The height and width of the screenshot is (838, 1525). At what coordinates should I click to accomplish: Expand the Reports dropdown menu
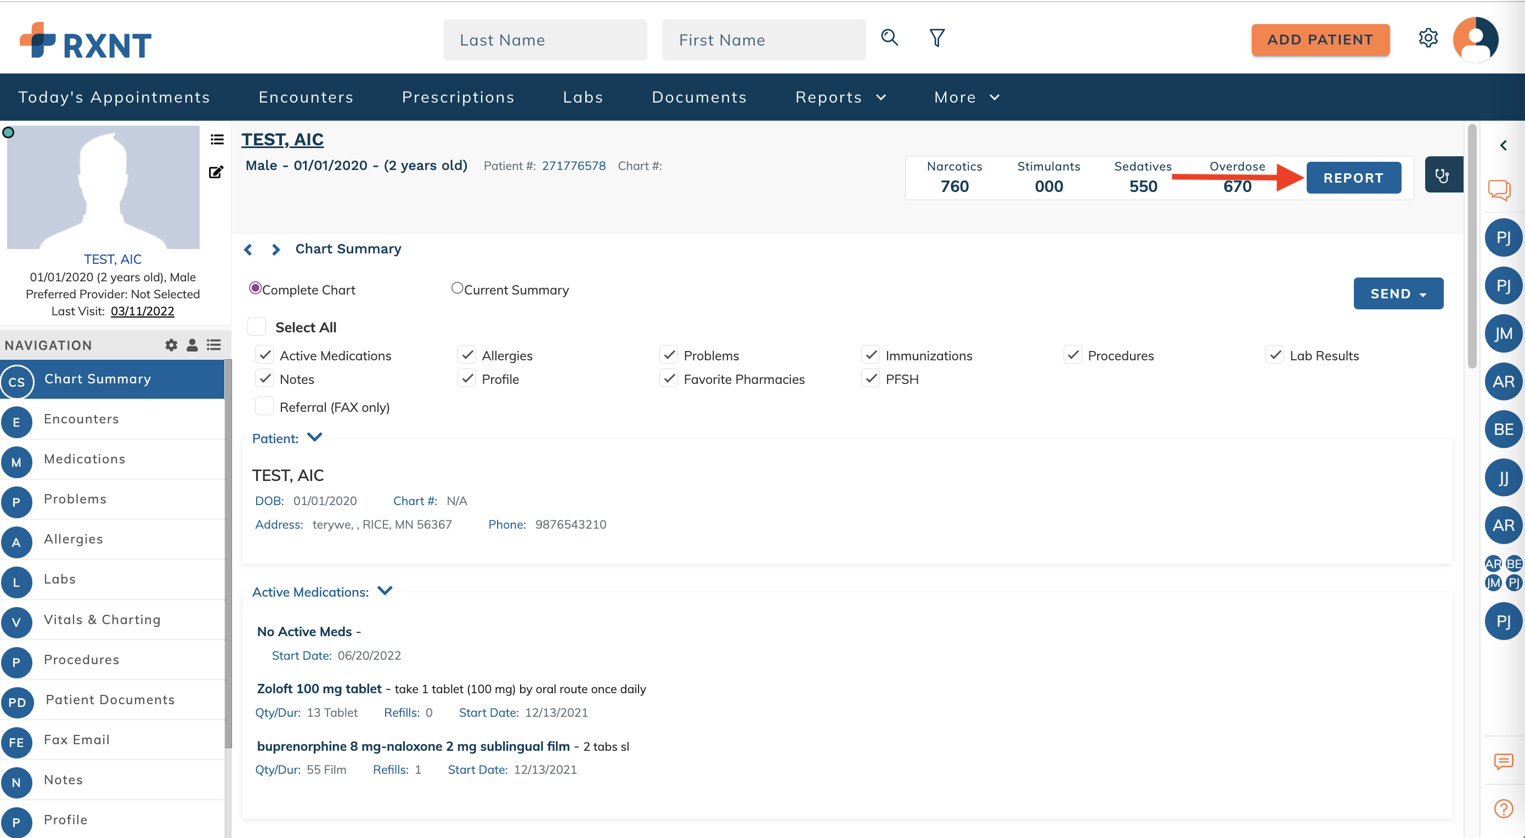[841, 97]
